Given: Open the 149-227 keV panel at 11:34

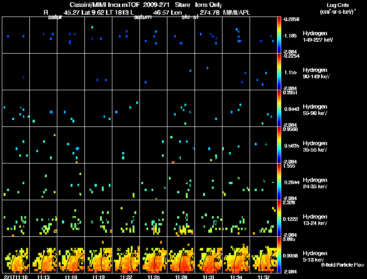Looking at the screenshot, I should [x=236, y=35].
